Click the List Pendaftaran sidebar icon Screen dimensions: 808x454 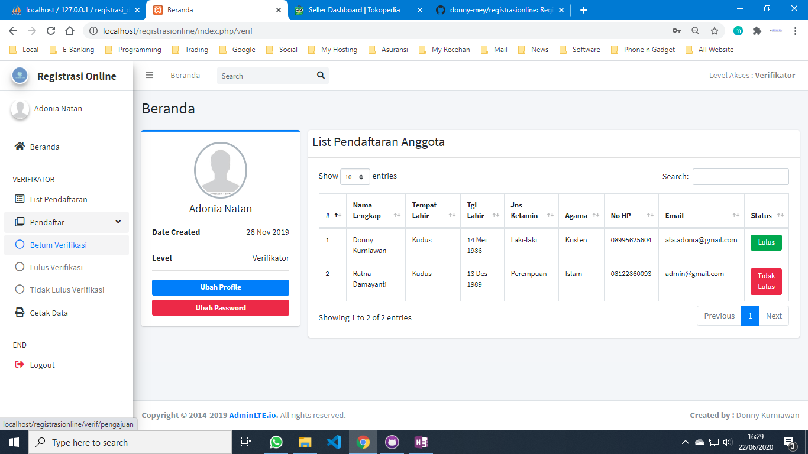click(20, 199)
